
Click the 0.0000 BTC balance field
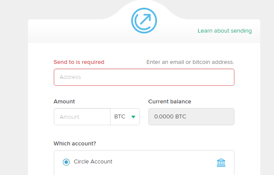click(191, 117)
